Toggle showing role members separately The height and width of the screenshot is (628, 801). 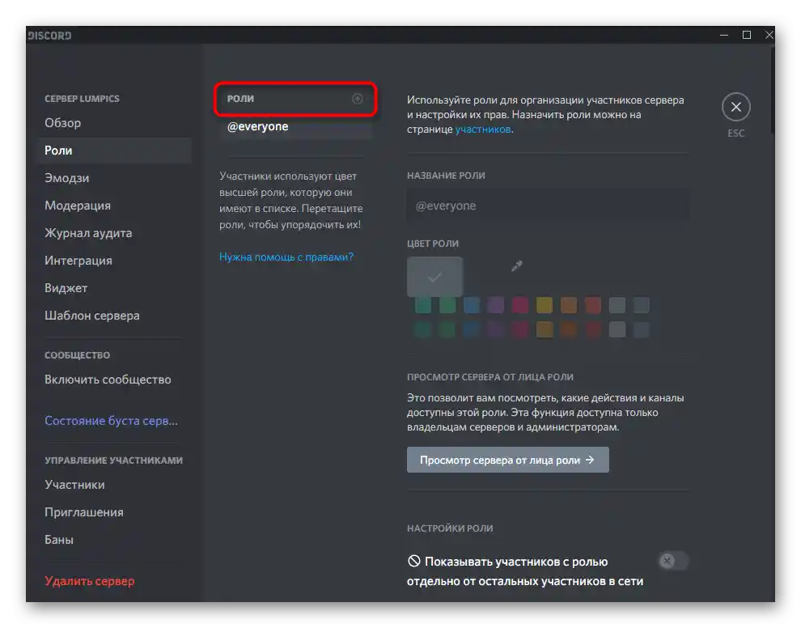(x=673, y=561)
